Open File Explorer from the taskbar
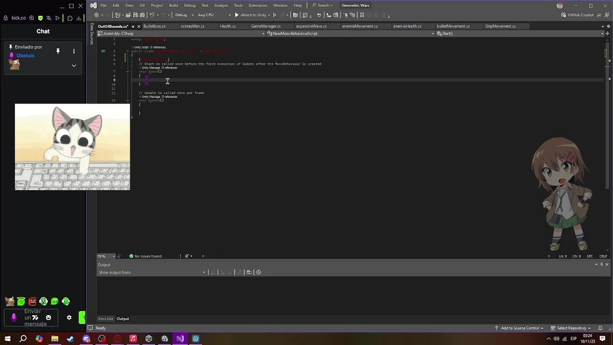Screen dimensions: 613x345 (55, 339)
